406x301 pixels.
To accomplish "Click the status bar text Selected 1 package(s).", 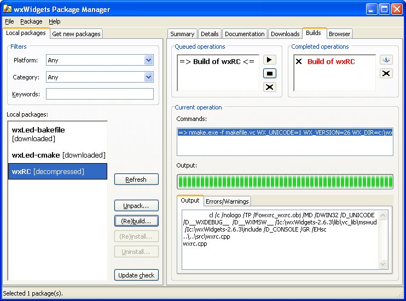I will tap(33, 293).
